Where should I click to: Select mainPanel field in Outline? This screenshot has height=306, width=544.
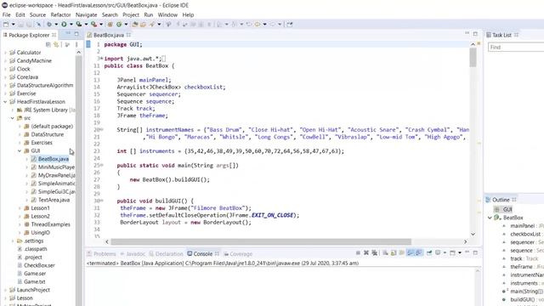[x=522, y=226]
